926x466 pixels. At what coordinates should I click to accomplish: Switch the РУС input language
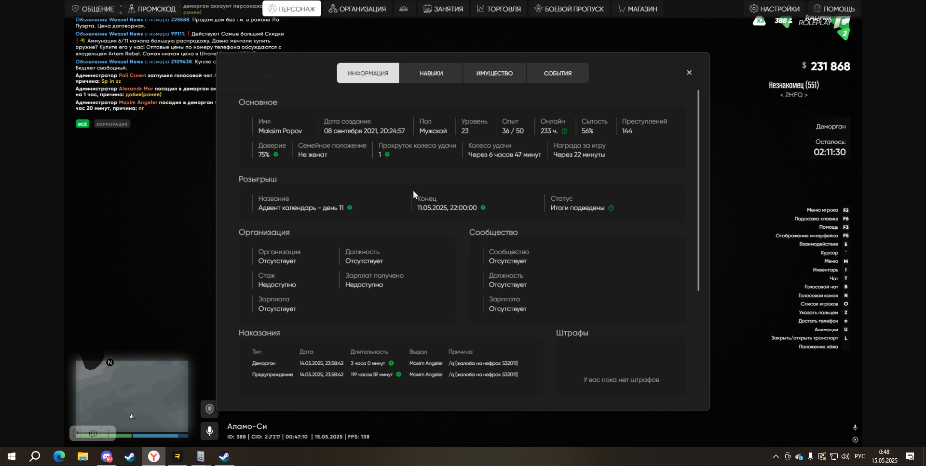tap(860, 456)
